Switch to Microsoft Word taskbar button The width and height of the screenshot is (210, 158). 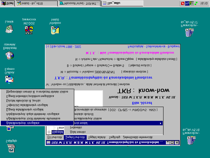click(80, 3)
